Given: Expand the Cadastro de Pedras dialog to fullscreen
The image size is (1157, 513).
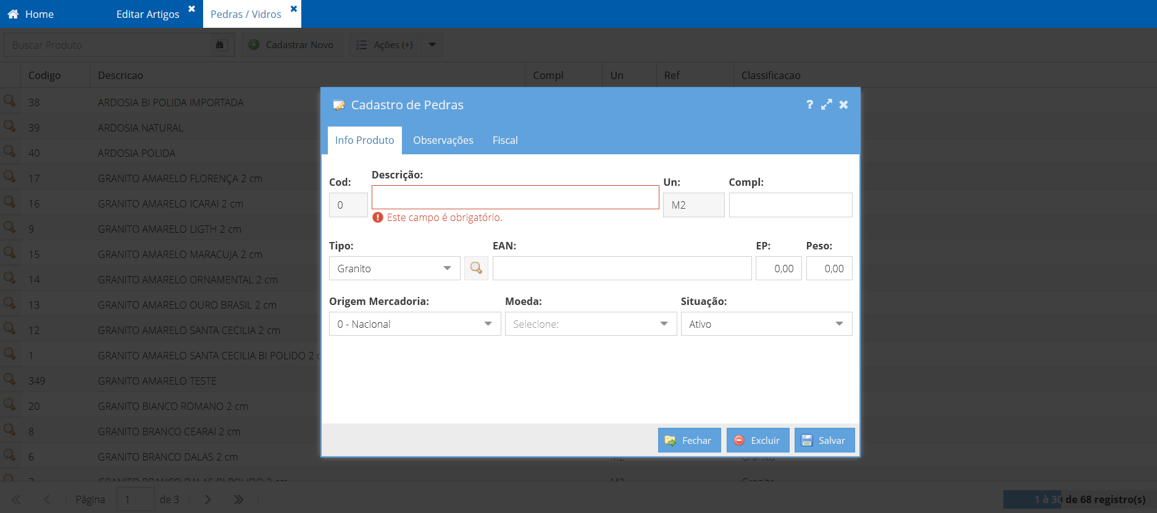Looking at the screenshot, I should (826, 104).
